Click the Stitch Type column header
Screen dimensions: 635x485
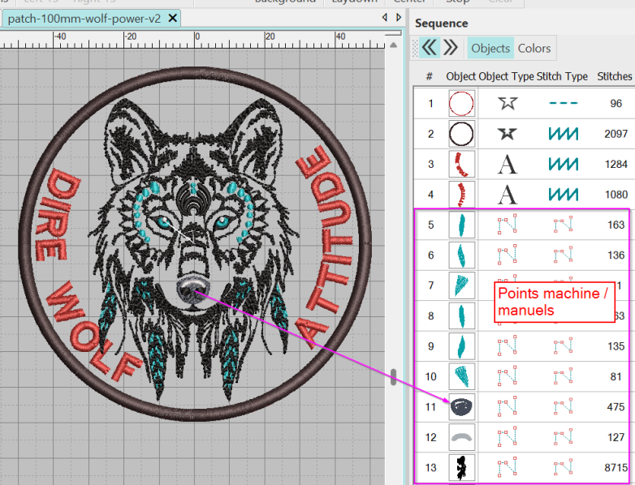point(562,76)
